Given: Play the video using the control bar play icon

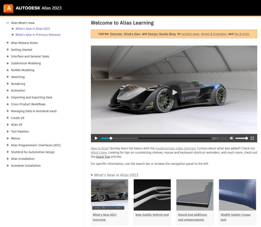Looking at the screenshot, I should (x=96, y=138).
